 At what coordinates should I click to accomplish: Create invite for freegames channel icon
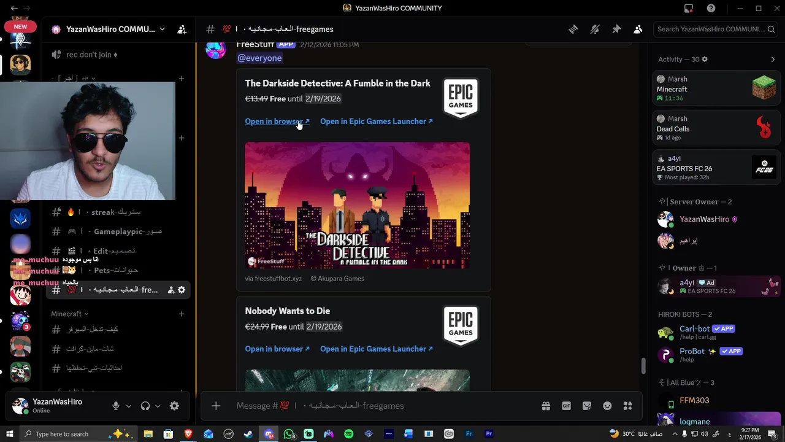pos(171,290)
